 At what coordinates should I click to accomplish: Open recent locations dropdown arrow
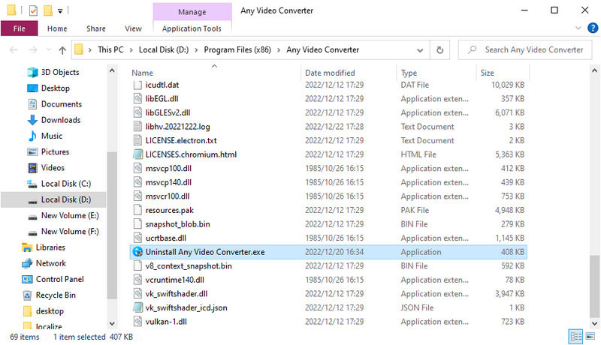pos(49,49)
